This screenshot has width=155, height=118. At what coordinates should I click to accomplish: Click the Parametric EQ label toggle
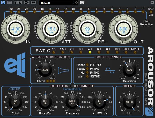pyautogui.click(x=72, y=89)
